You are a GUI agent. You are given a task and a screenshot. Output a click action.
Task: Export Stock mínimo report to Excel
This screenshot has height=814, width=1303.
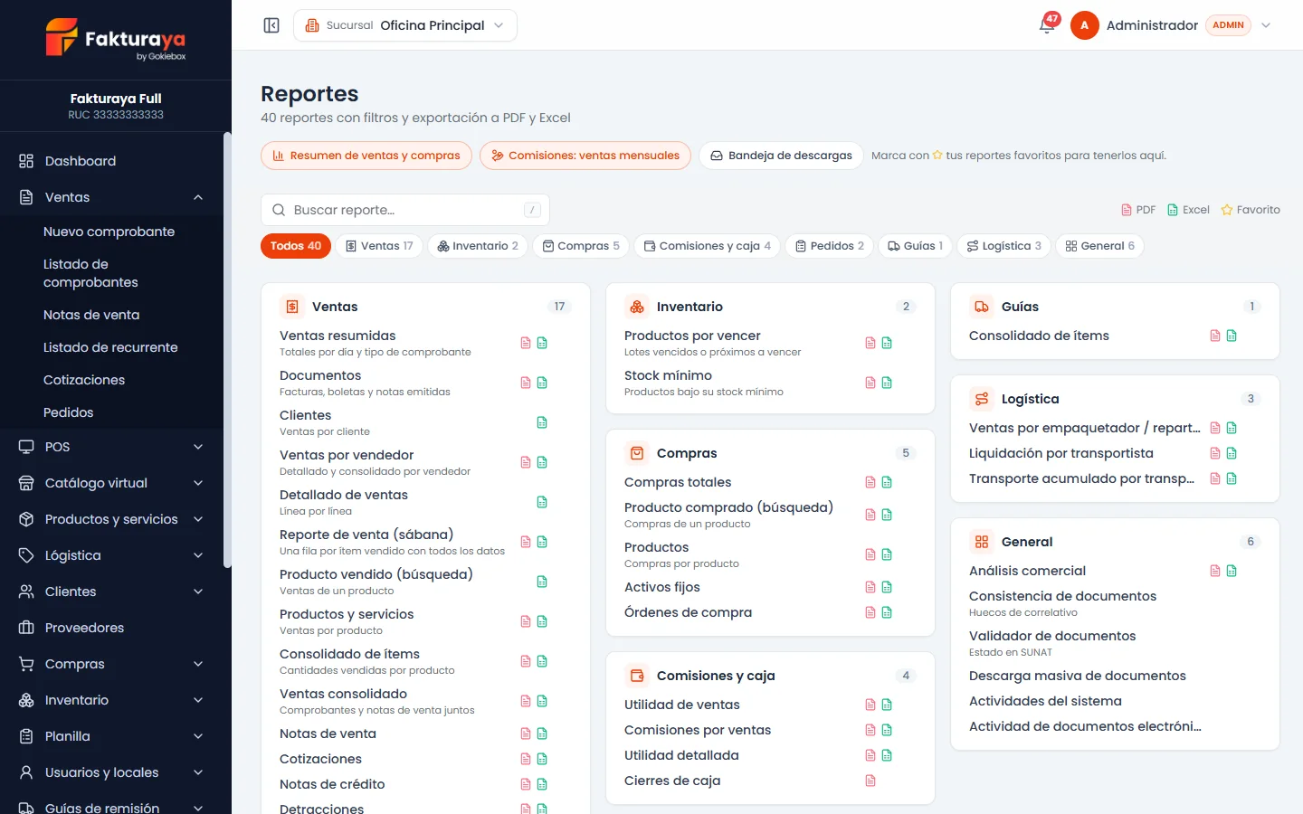[x=887, y=383]
